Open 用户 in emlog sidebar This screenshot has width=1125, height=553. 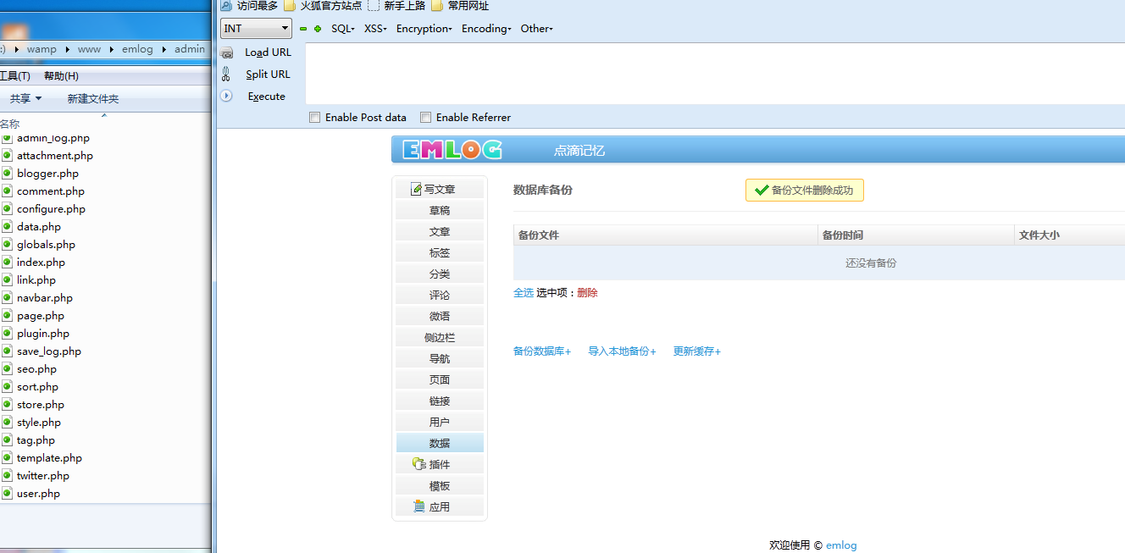[x=440, y=422]
